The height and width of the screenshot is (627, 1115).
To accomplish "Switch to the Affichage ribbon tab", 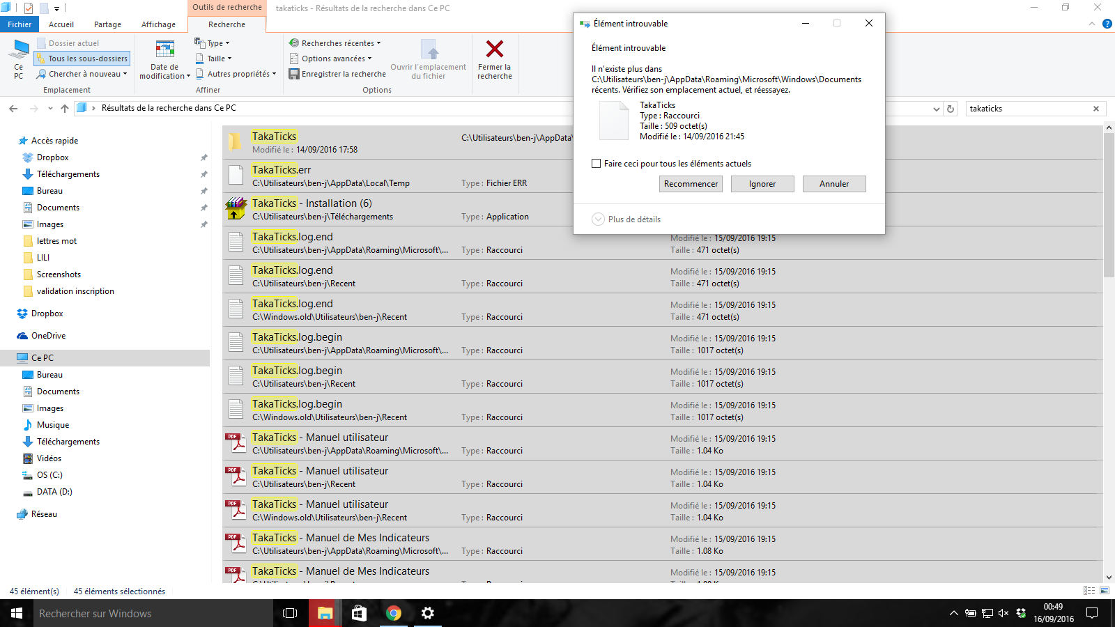I will (158, 24).
